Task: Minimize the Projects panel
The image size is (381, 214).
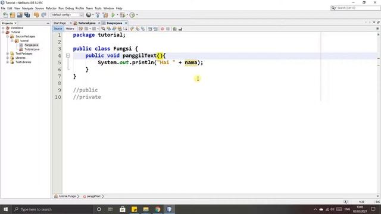Action: (48, 23)
